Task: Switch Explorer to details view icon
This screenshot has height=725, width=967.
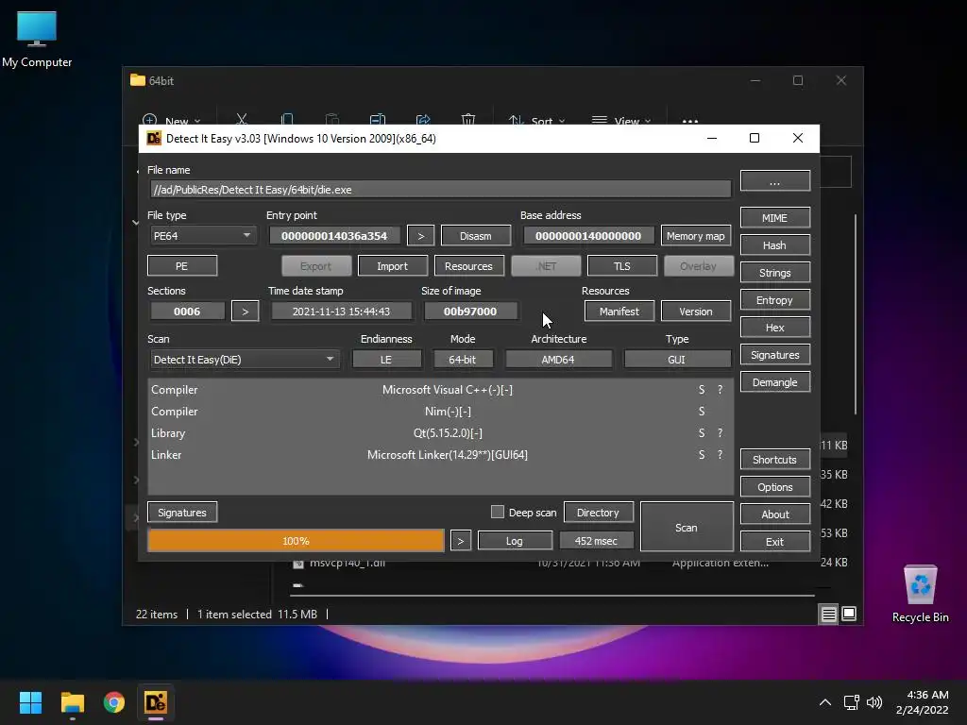Action: click(828, 614)
